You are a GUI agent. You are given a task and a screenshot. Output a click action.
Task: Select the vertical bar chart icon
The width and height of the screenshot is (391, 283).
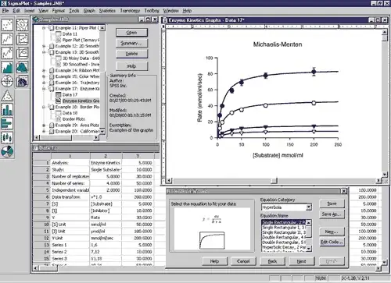tap(7, 110)
